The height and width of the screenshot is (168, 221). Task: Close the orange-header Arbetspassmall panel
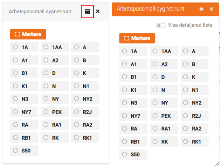(212, 9)
